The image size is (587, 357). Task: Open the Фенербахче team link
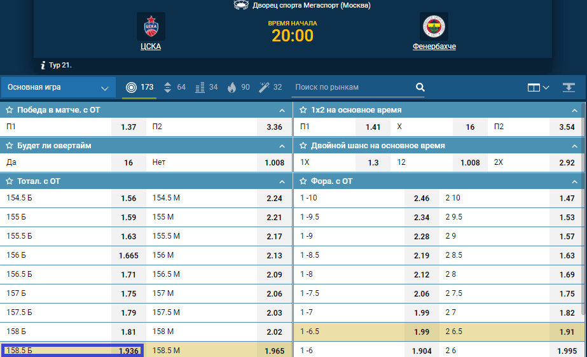[434, 46]
